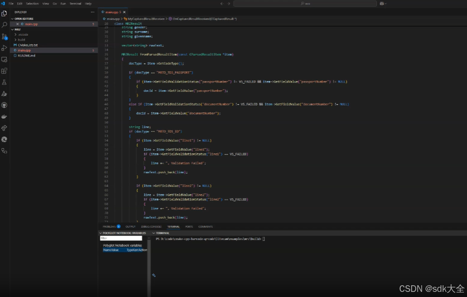This screenshot has width=467, height=297.
Task: Open the Search view icon
Action: click(4, 25)
